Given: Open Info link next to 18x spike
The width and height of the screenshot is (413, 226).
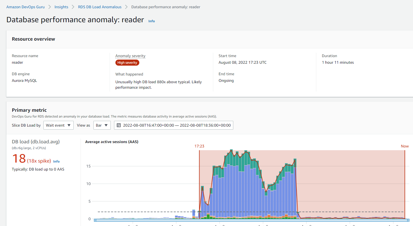Looking at the screenshot, I should [x=56, y=161].
